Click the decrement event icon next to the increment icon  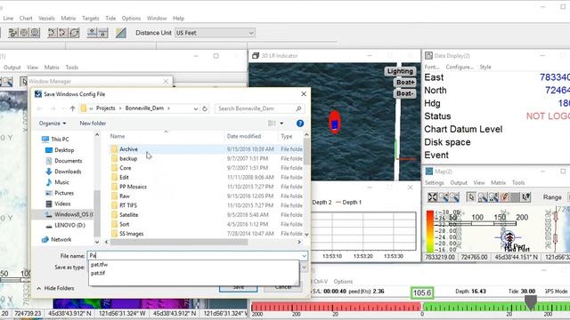(103, 33)
